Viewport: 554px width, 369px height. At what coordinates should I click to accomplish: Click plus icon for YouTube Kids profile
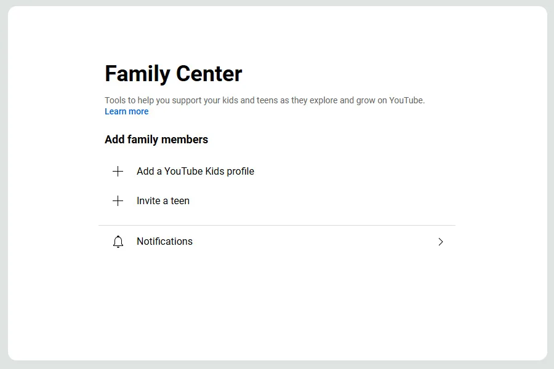coord(118,171)
